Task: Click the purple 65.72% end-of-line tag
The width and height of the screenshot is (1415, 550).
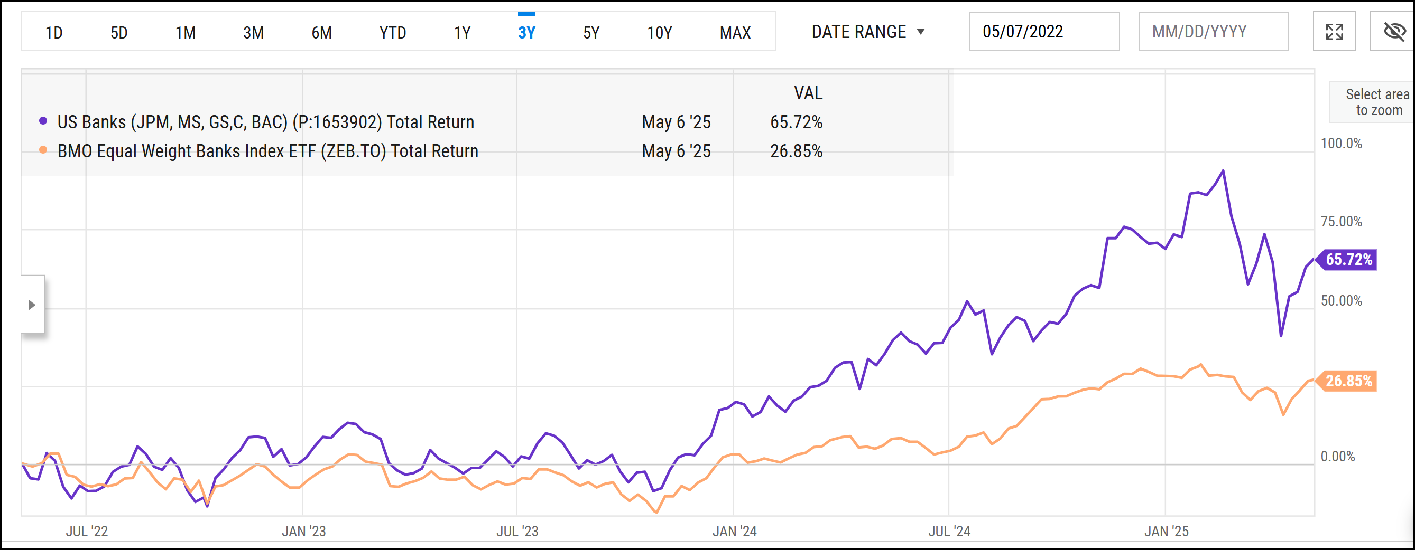Action: click(1346, 259)
